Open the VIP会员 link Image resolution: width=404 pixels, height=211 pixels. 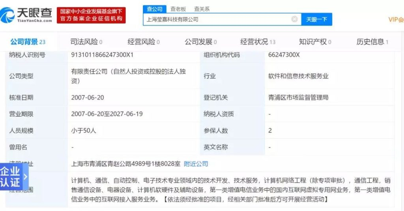pos(396,20)
